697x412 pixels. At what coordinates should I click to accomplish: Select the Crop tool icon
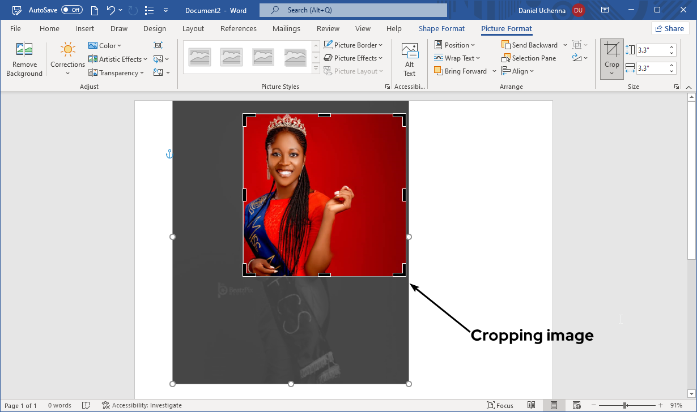point(611,51)
